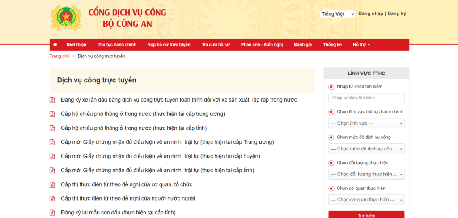Click document icon beside 'Đăng ký xe lần đầu'
The height and width of the screenshot is (218, 458).
[52, 100]
